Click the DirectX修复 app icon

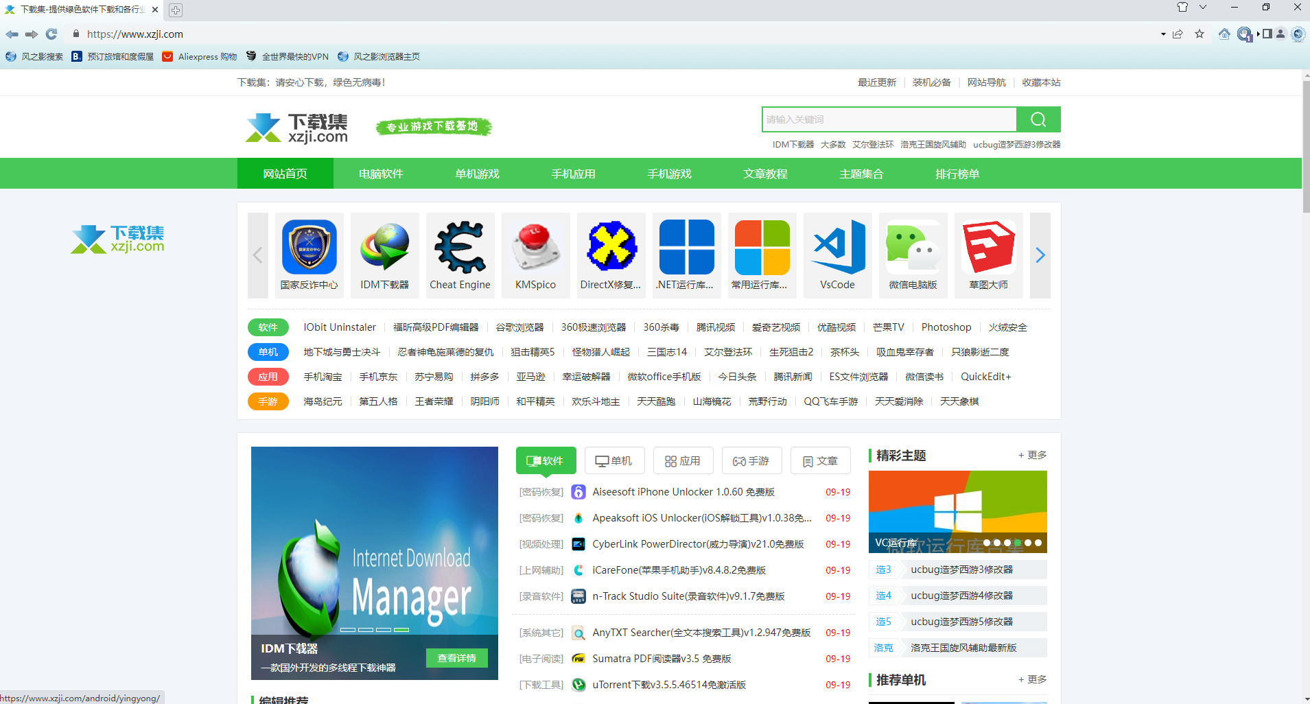pos(611,247)
